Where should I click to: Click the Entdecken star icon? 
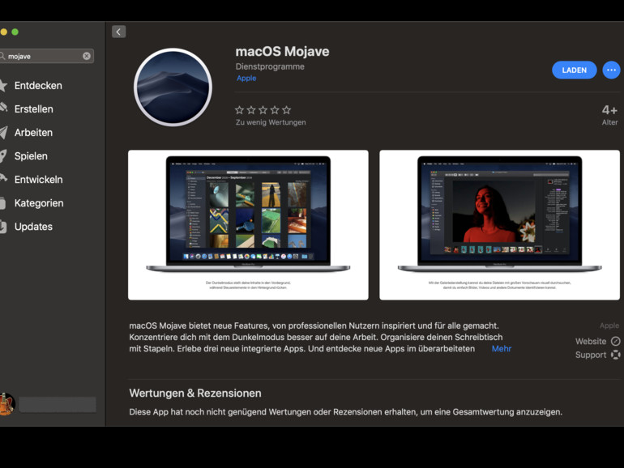coord(3,86)
